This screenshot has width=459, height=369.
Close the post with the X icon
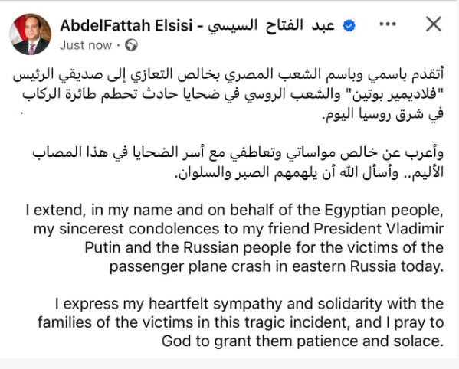click(x=434, y=24)
